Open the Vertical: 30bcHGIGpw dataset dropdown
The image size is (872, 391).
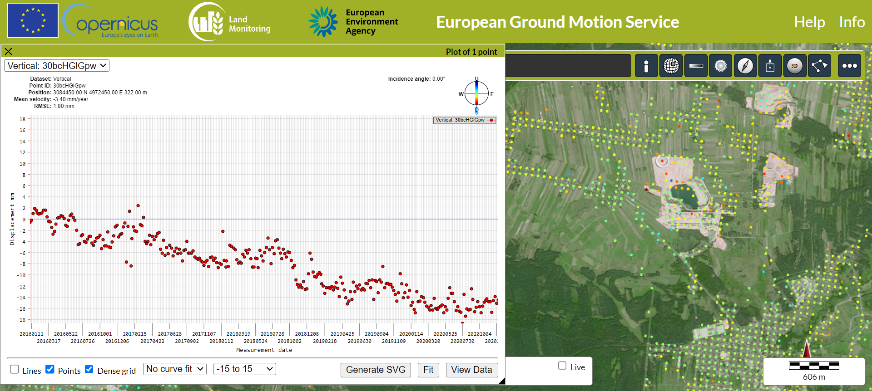coord(57,66)
